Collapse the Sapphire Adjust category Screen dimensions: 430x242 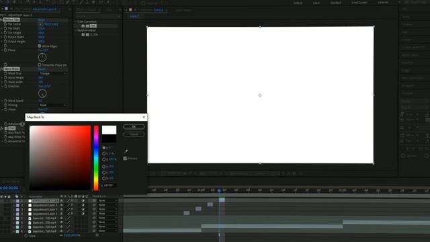point(76,30)
